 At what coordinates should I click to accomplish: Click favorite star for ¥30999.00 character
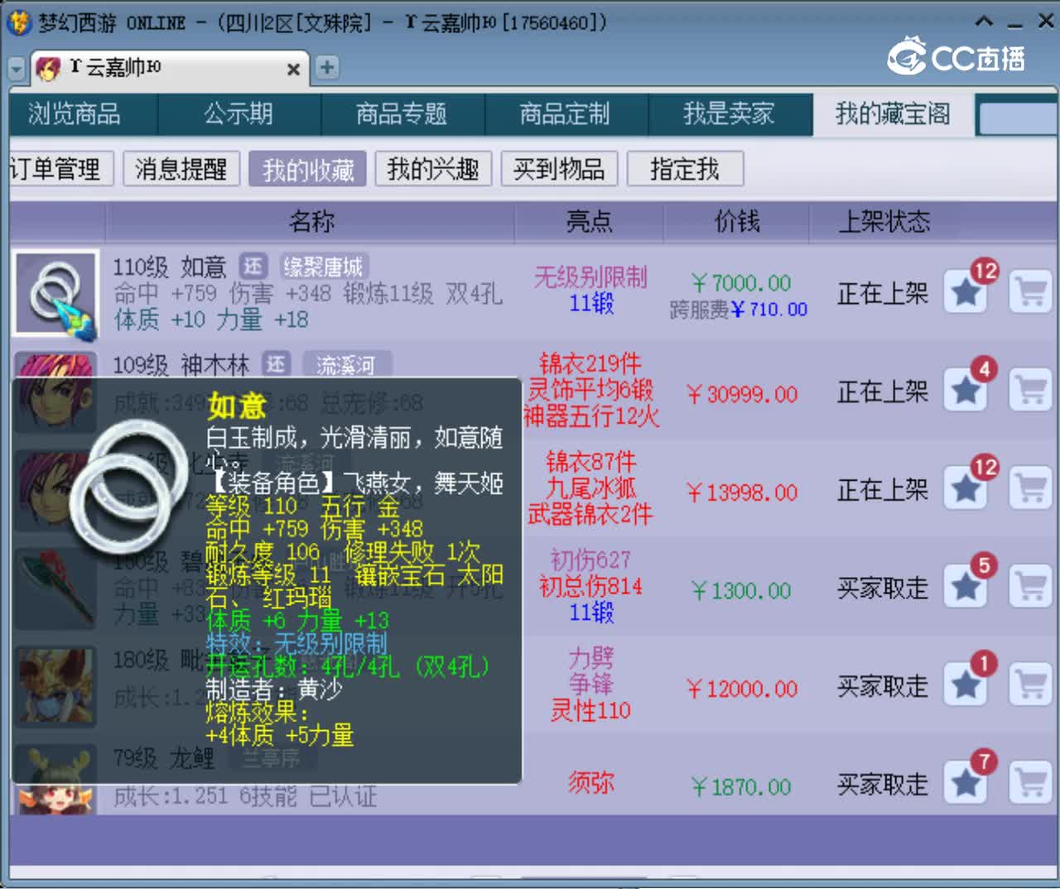(966, 391)
